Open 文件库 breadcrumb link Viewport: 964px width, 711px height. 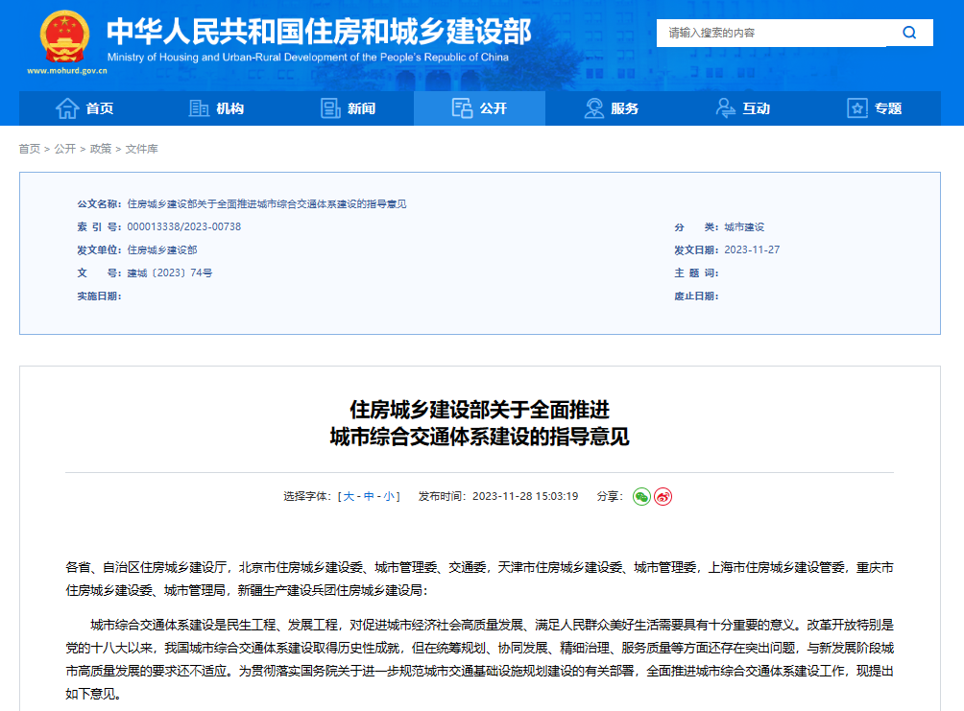pos(141,149)
